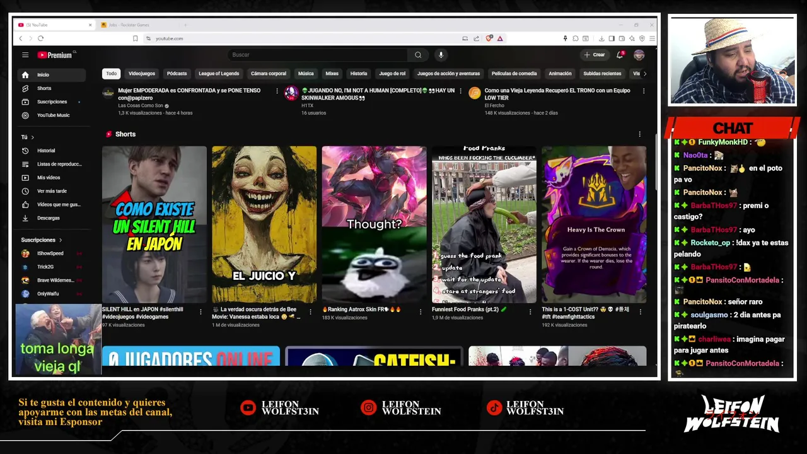Open the account avatar menu
The height and width of the screenshot is (454, 807).
[639, 55]
